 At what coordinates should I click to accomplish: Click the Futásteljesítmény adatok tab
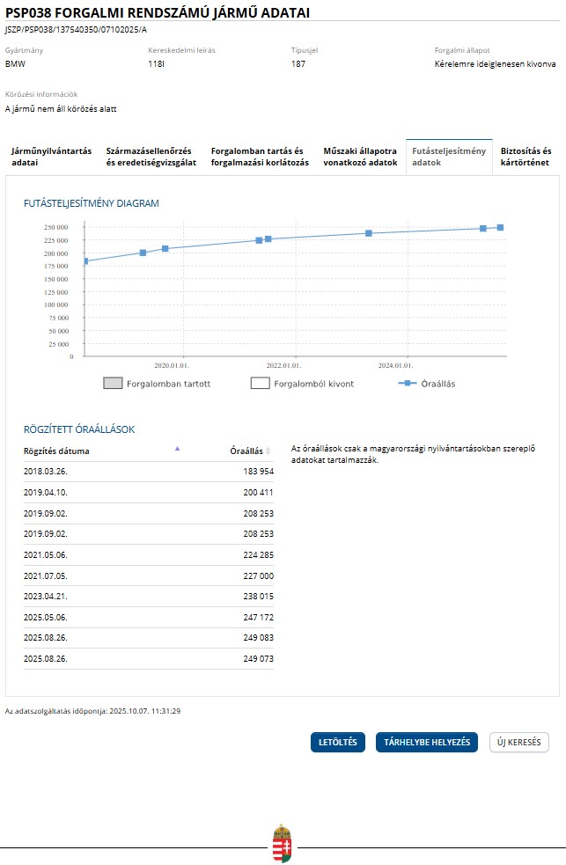[448, 157]
